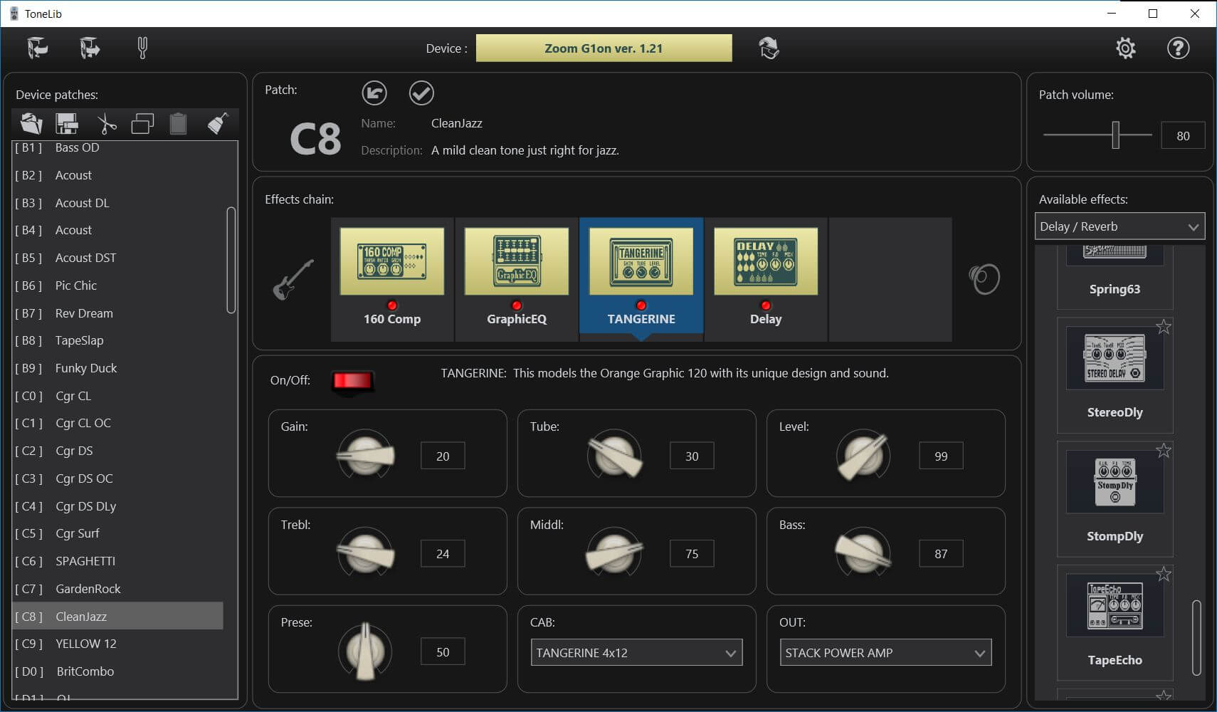The height and width of the screenshot is (712, 1217).
Task: Click the device patches list scrollbar
Action: click(231, 260)
